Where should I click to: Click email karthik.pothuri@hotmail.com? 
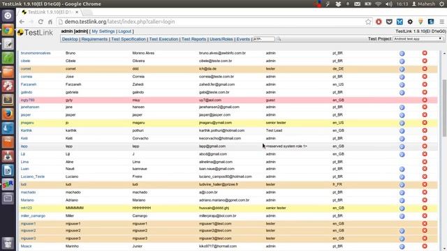222,130
